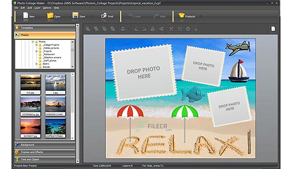The image size is (292, 169).
Task: Select the green beach umbrella clipart
Action: (185, 124)
